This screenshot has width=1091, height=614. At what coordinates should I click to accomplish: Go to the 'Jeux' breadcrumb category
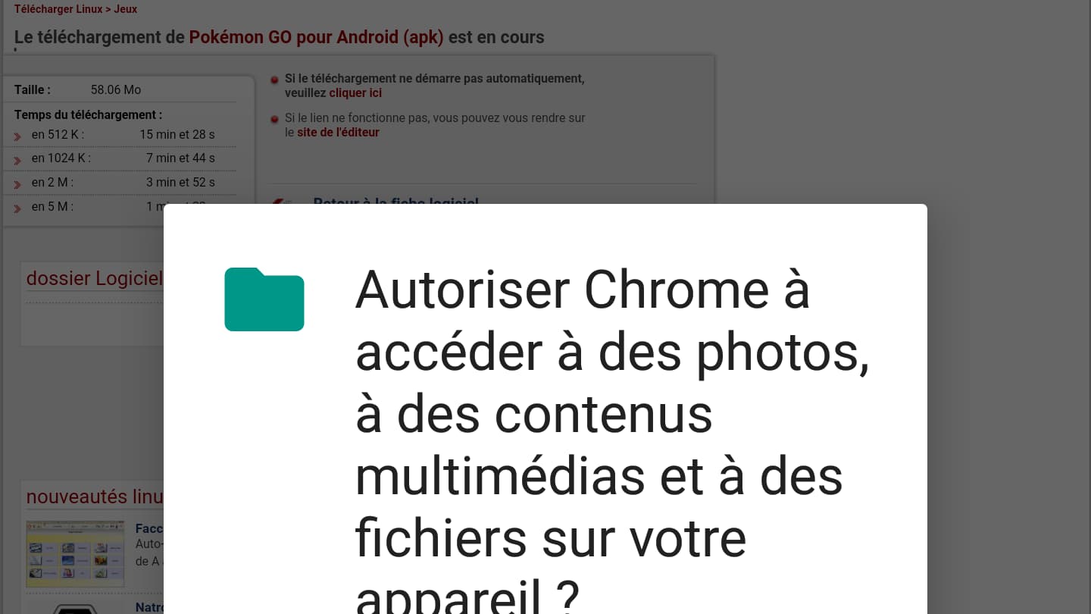(126, 10)
